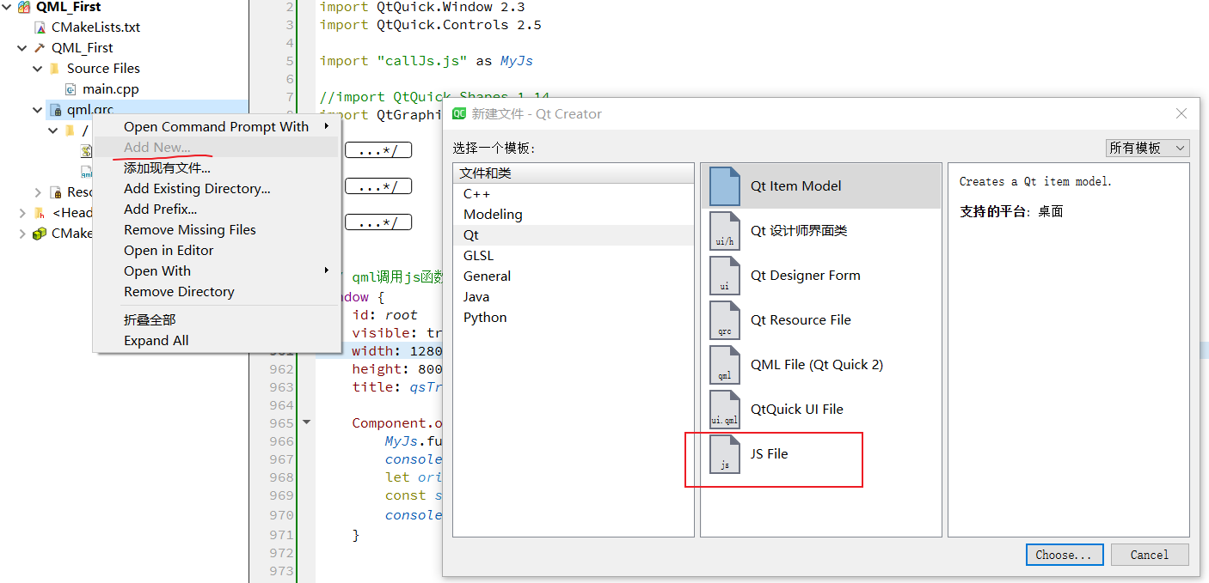Select main.cpp in the project tree
The image size is (1209, 583).
tap(111, 89)
